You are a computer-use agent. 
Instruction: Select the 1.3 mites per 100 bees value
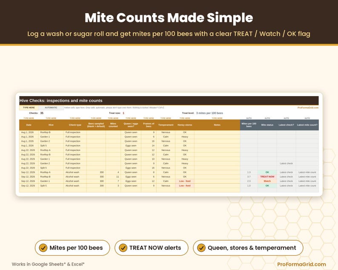tap(249, 172)
